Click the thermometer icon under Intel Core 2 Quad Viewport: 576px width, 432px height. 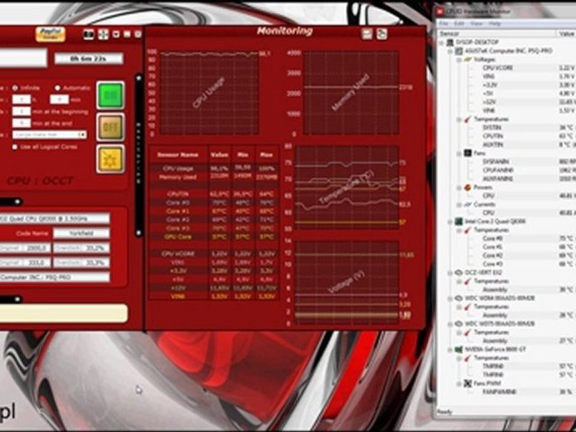point(467,230)
